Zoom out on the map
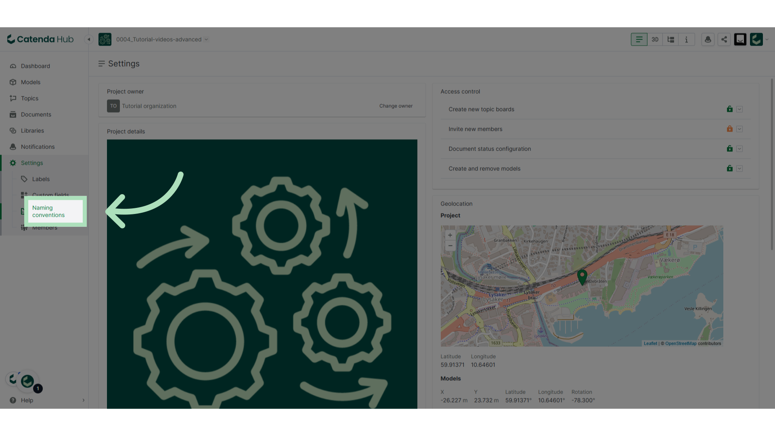Image resolution: width=775 pixels, height=436 pixels. [x=450, y=246]
